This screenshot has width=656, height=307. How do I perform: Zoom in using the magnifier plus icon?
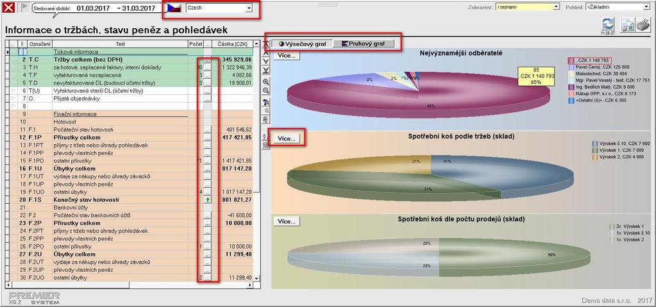coord(265,81)
